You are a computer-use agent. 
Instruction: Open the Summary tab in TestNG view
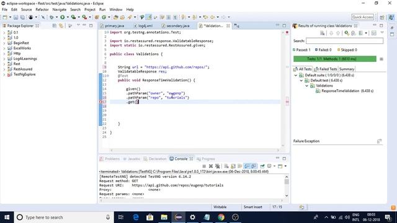point(347,69)
